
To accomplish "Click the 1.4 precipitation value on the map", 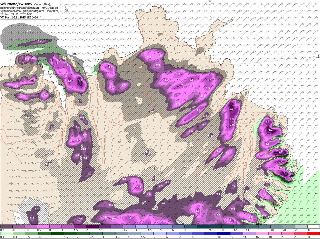I will [139, 187].
